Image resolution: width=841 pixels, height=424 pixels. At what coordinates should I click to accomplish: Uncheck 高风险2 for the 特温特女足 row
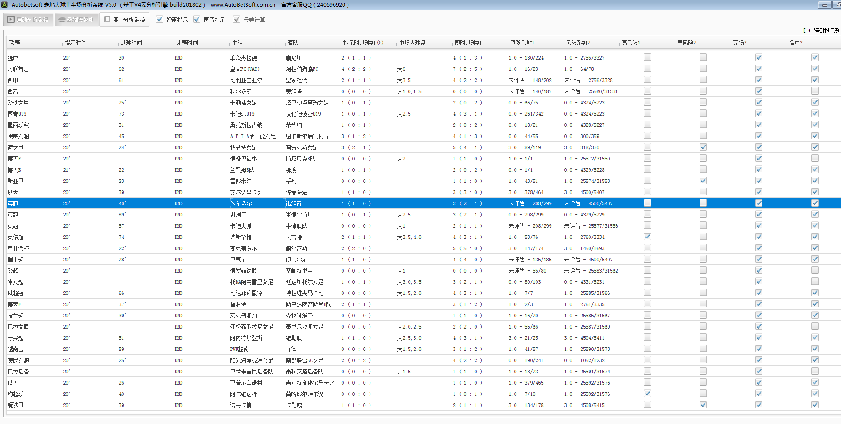(x=703, y=147)
